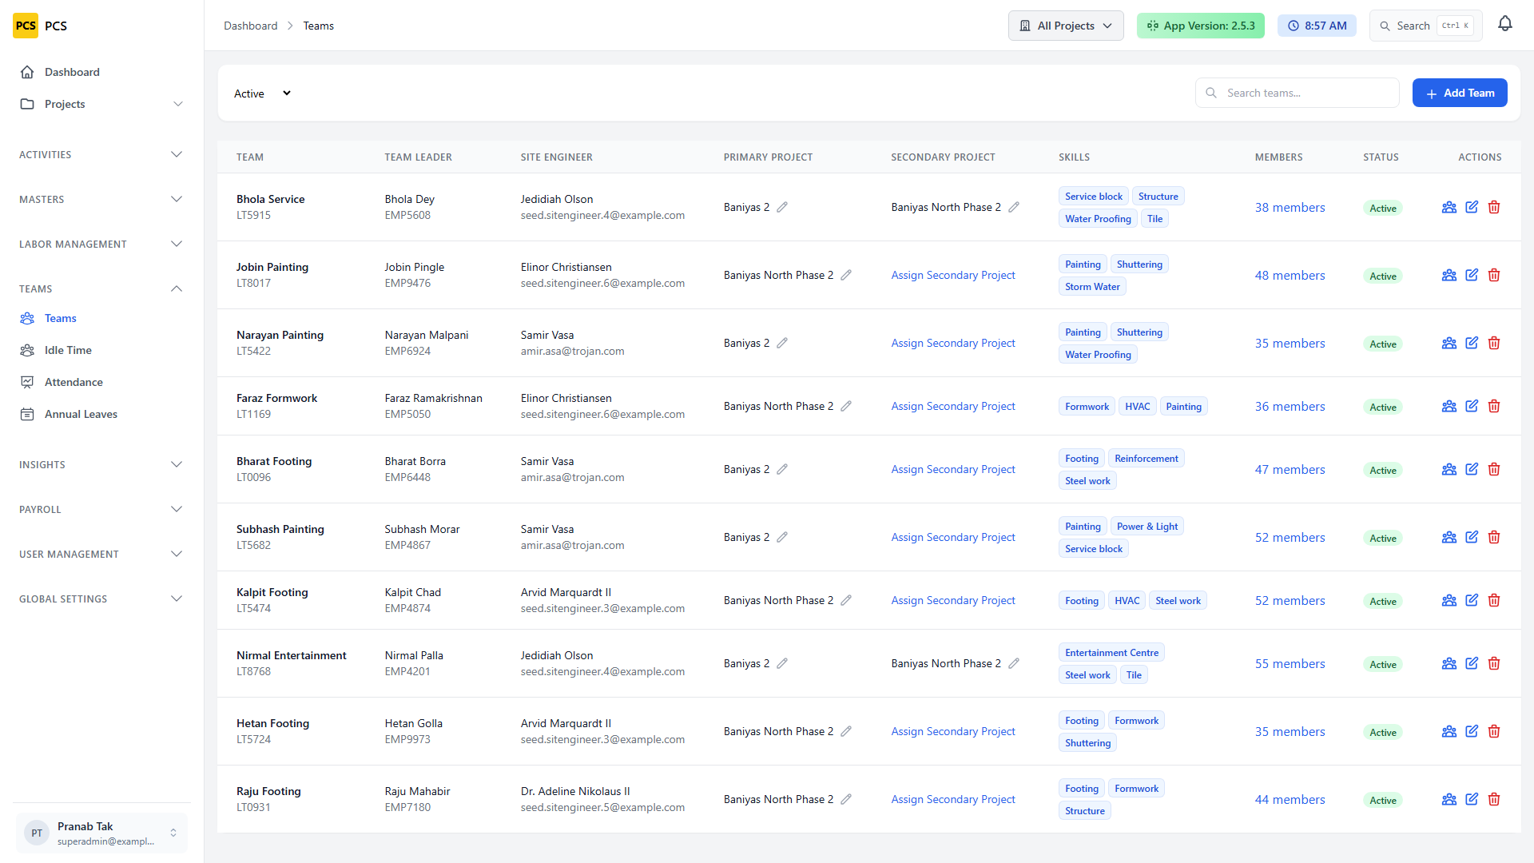Delete the Kalpit Footing team

pos(1494,600)
